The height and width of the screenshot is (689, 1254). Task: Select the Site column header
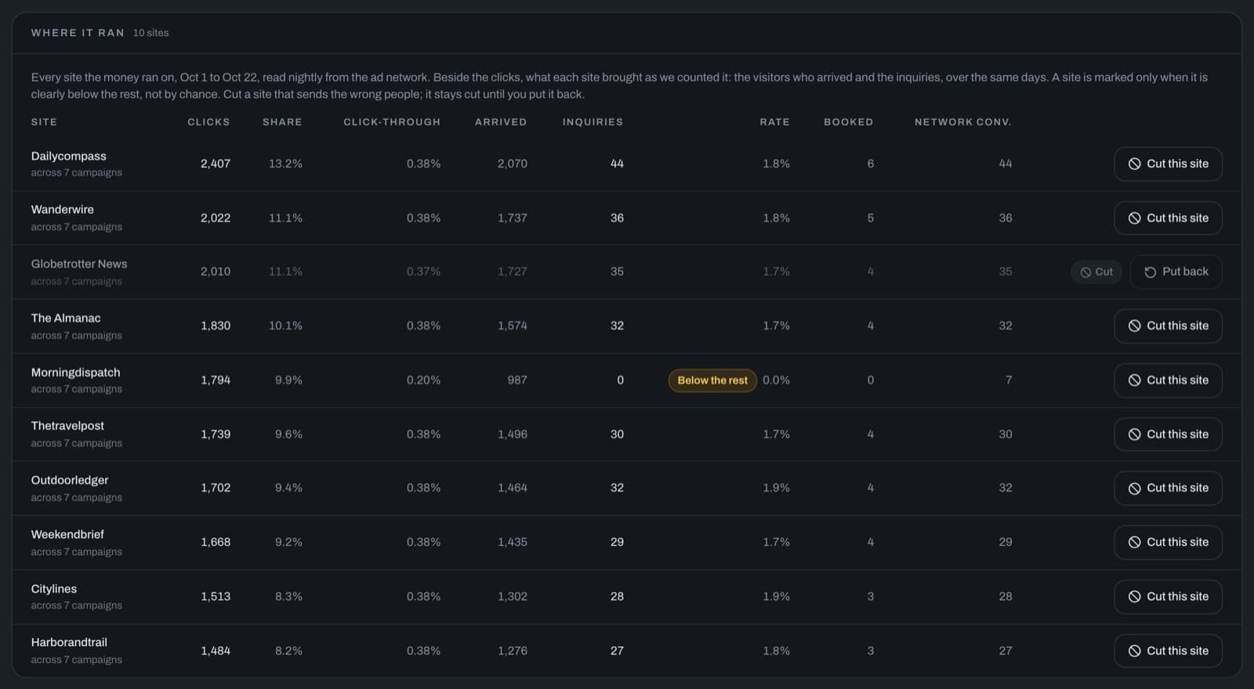[44, 122]
